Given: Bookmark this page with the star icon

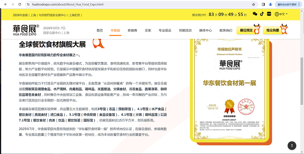Looking at the screenshot, I should click(x=253, y=4).
